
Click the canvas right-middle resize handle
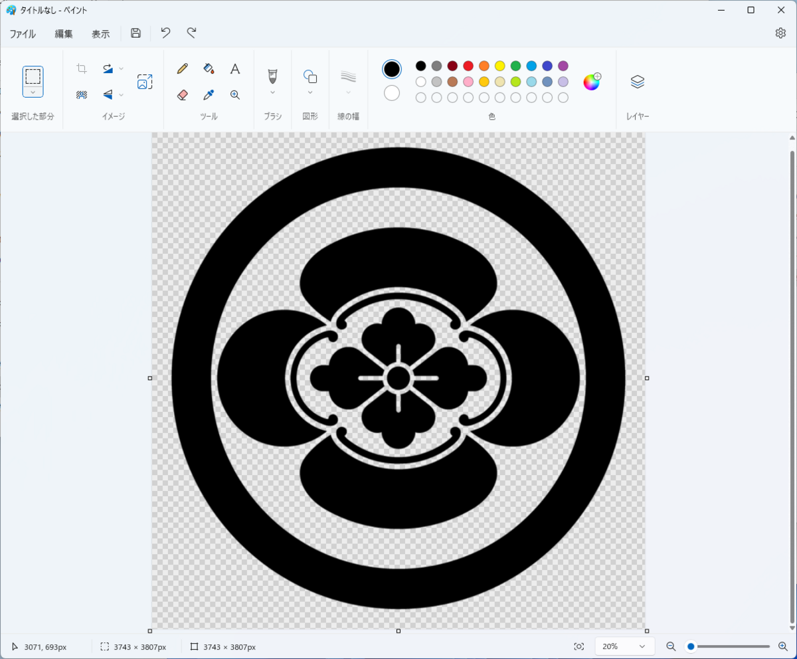click(x=647, y=378)
